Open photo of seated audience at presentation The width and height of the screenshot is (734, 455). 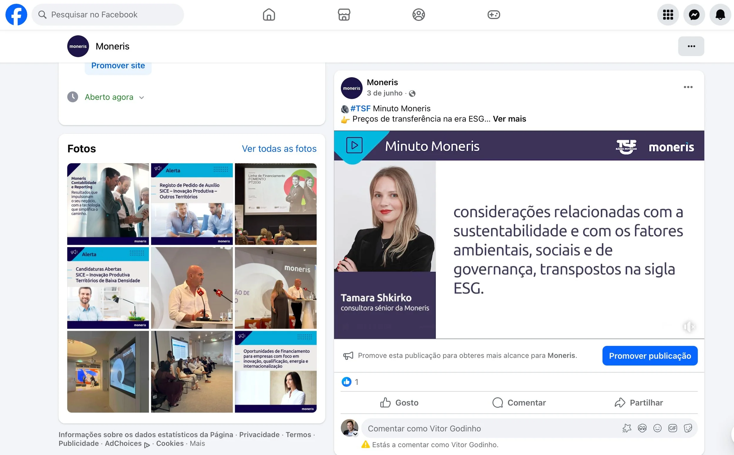click(192, 372)
